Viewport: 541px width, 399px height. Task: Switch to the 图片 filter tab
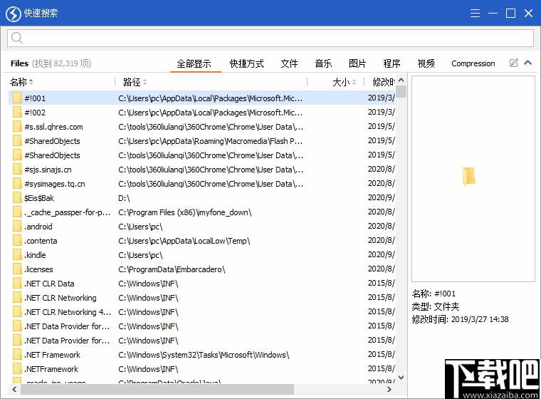pos(357,63)
